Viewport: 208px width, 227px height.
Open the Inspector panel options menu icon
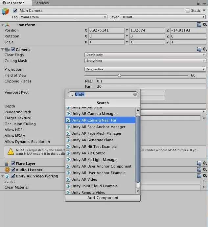point(204,4)
